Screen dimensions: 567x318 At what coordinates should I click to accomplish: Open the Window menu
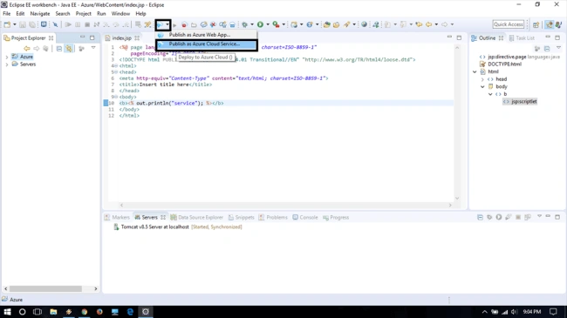[x=120, y=14]
